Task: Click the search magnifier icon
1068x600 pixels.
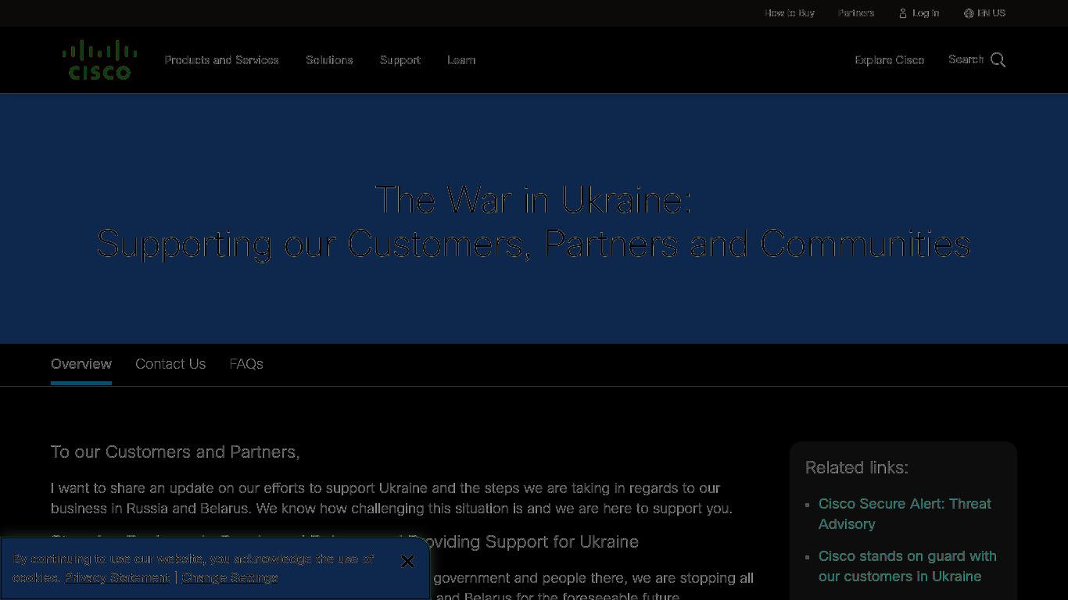Action: pyautogui.click(x=998, y=60)
